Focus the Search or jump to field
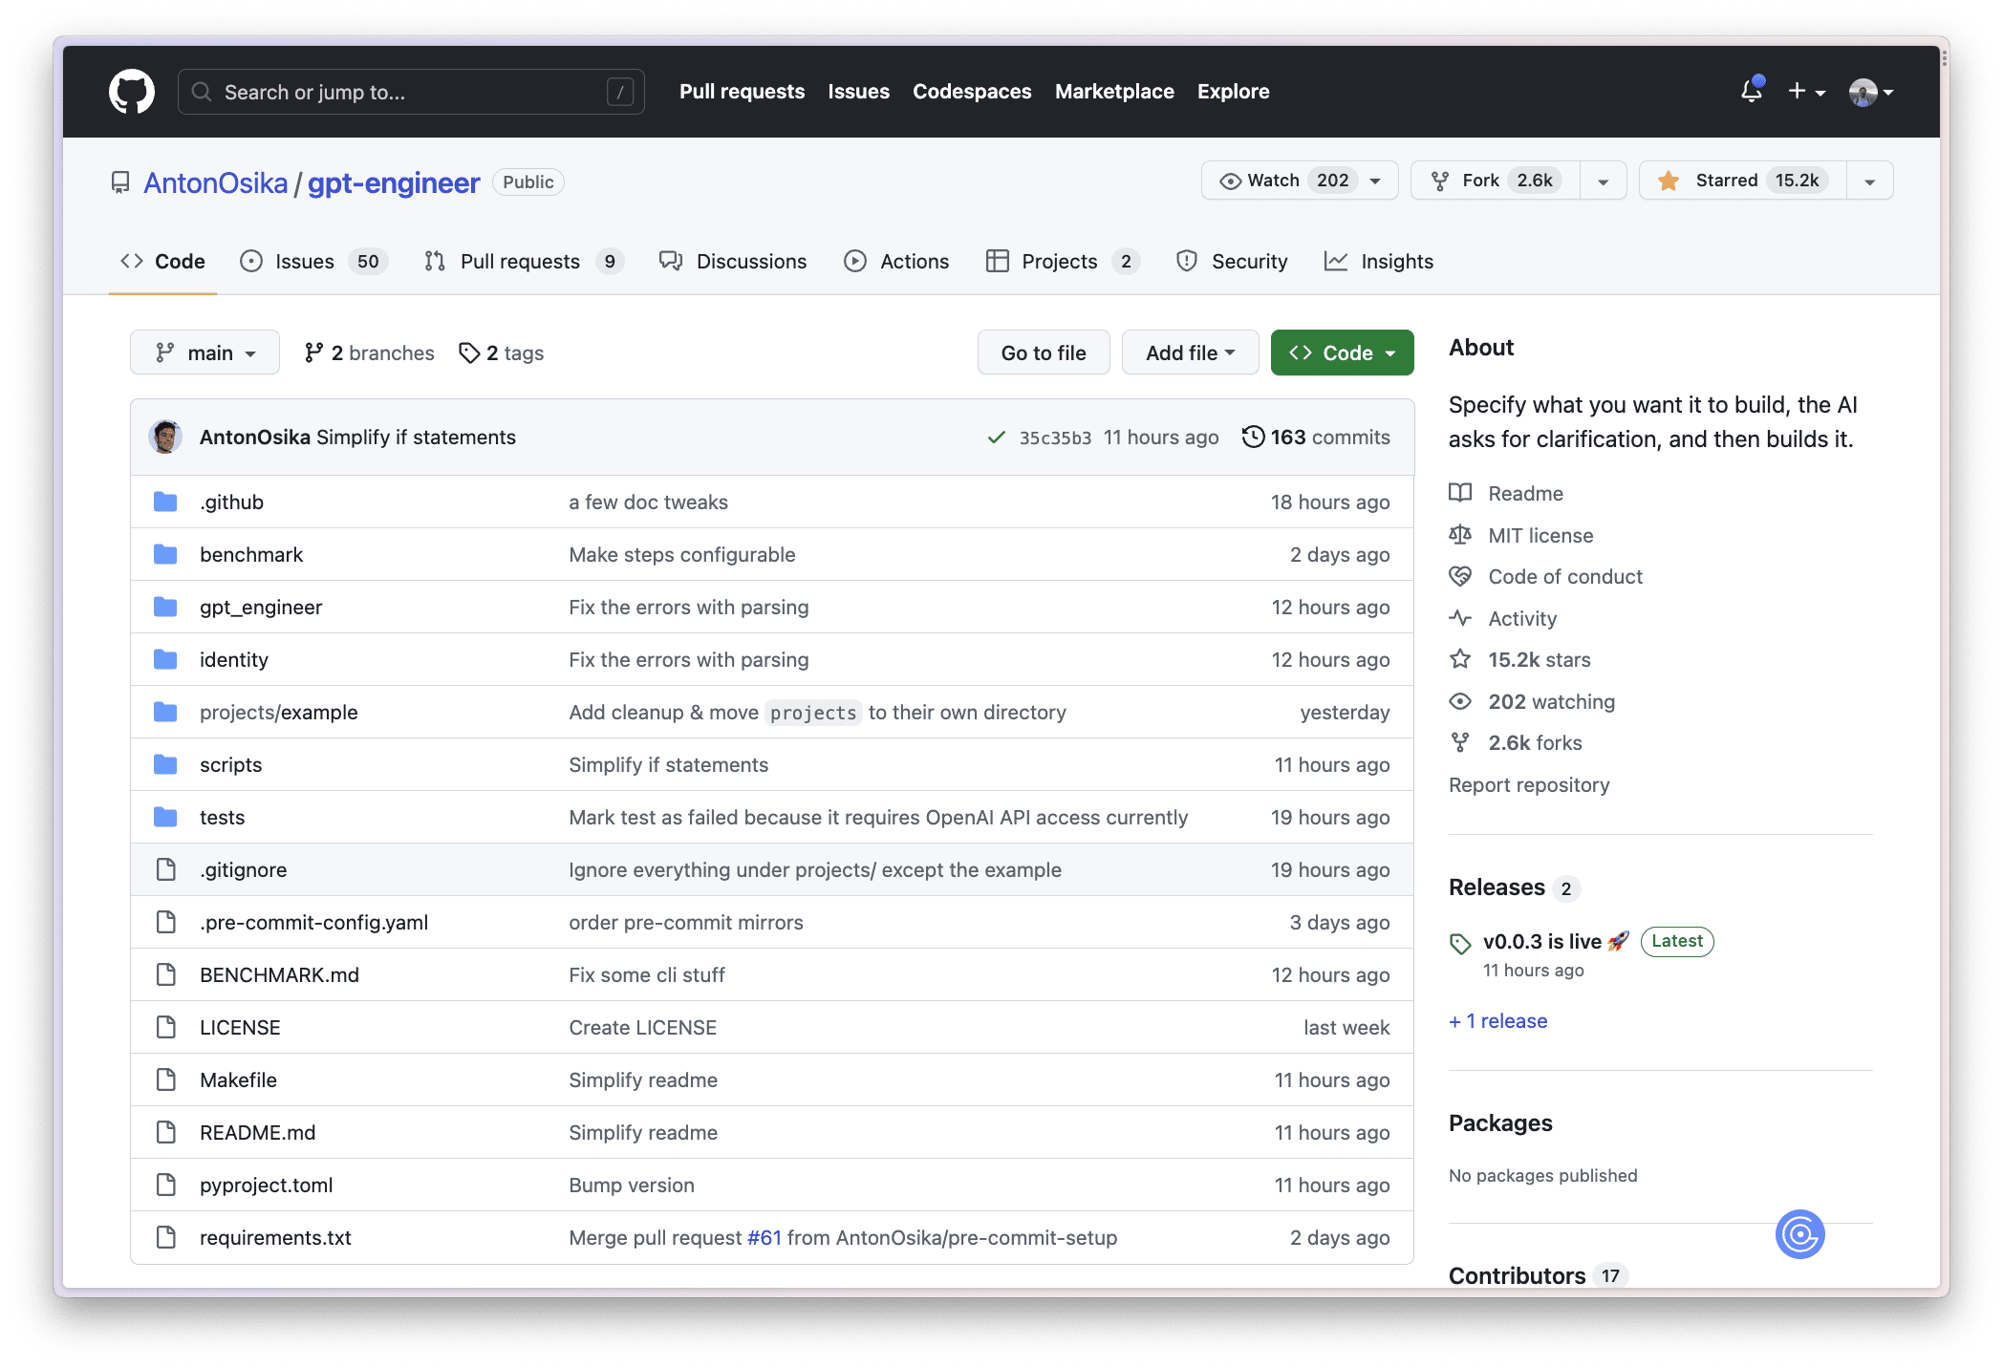Screen dimensions: 2003x1368 [x=411, y=92]
